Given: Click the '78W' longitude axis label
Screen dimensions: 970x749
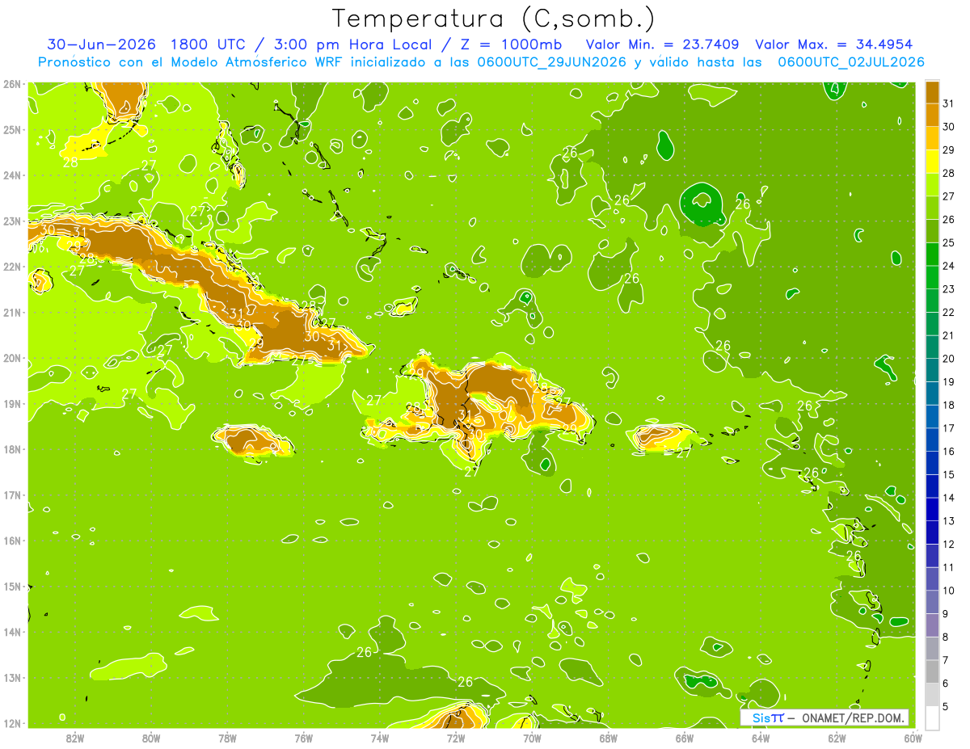Looking at the screenshot, I should (227, 738).
